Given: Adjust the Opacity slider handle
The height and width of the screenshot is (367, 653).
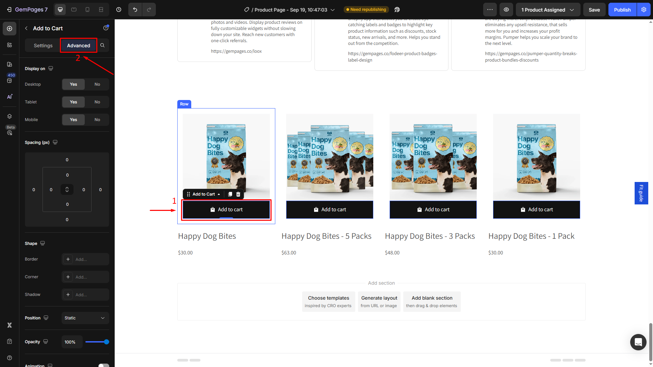Looking at the screenshot, I should click(107, 342).
